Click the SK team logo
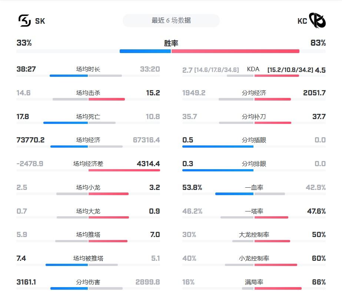This screenshot has width=342, height=299. [24, 21]
